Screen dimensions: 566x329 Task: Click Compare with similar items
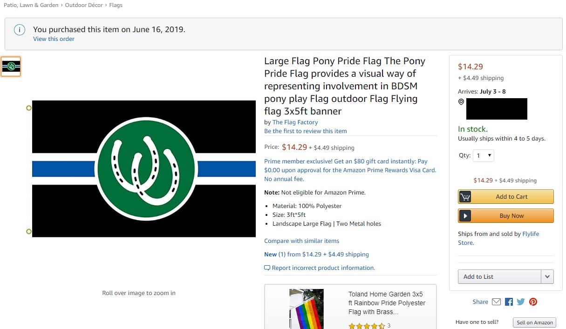click(x=301, y=241)
